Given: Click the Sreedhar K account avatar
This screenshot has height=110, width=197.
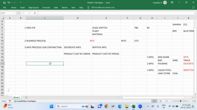Looking at the screenshot, I should (x=165, y=3).
